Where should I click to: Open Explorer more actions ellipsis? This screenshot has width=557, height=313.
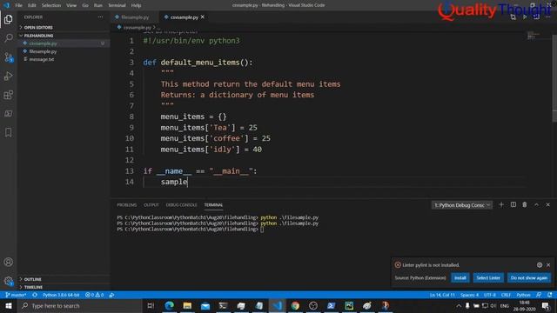tap(101, 17)
